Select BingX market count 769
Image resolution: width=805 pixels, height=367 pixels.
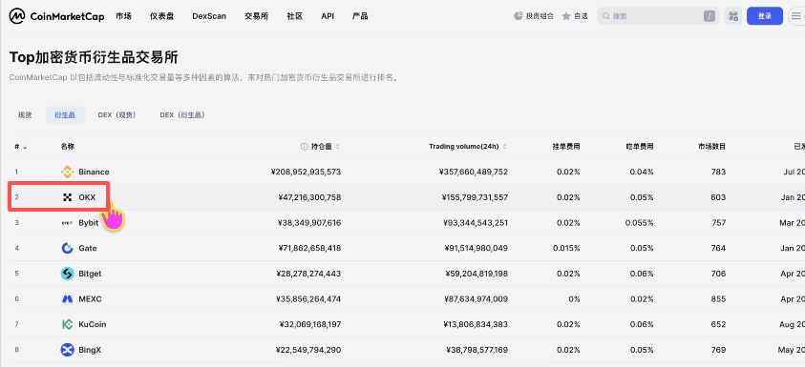tap(719, 350)
